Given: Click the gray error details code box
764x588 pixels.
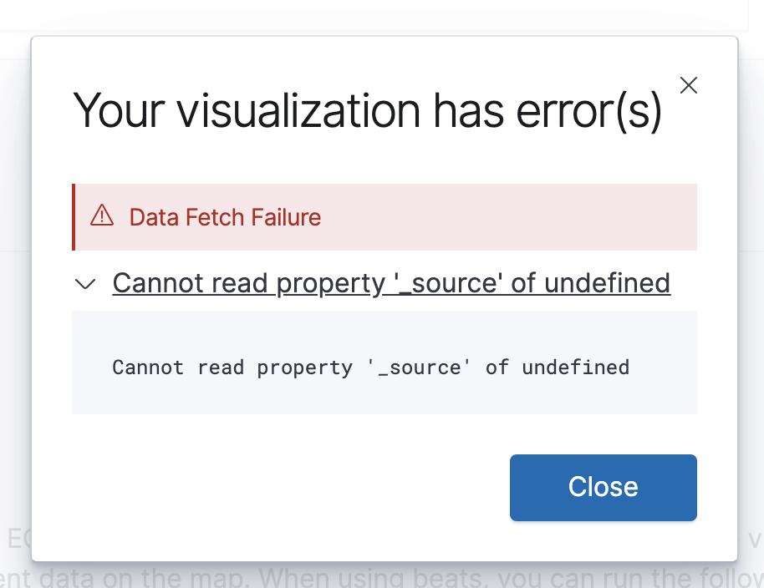Looking at the screenshot, I should [x=385, y=363].
